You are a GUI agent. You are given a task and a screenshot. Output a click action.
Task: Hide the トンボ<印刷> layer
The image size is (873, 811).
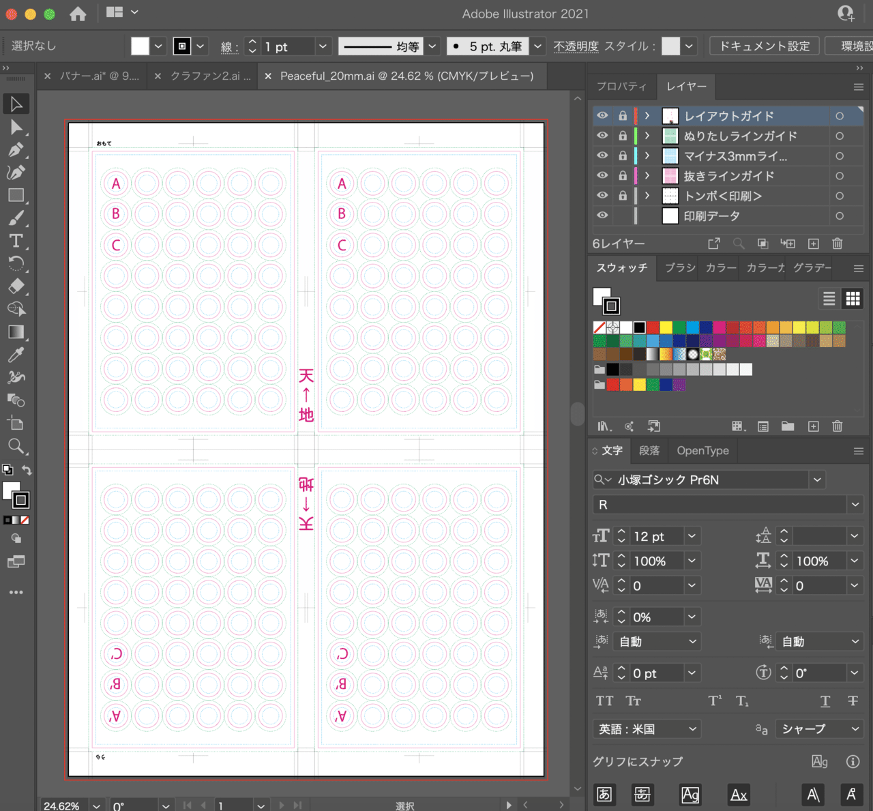pyautogui.click(x=602, y=196)
